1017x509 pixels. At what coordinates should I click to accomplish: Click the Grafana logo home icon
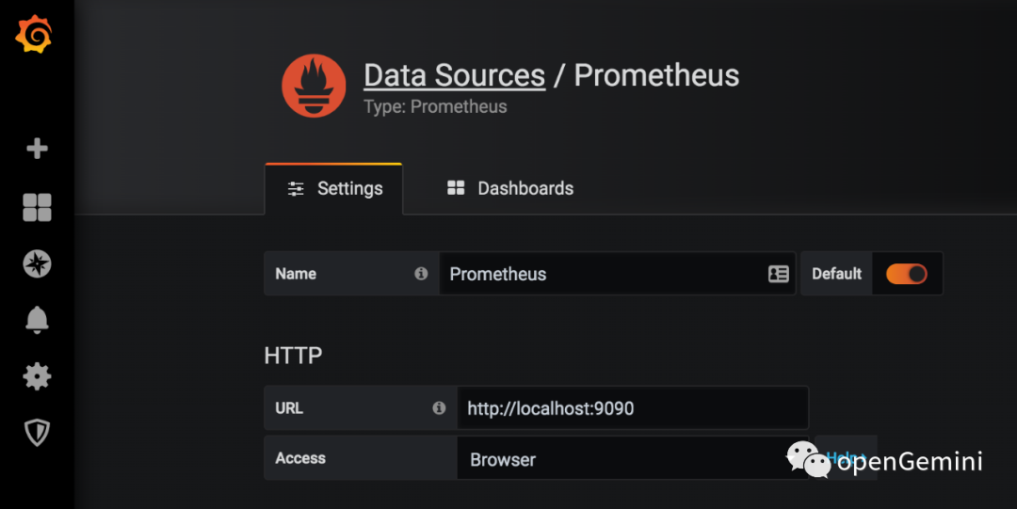pos(35,36)
